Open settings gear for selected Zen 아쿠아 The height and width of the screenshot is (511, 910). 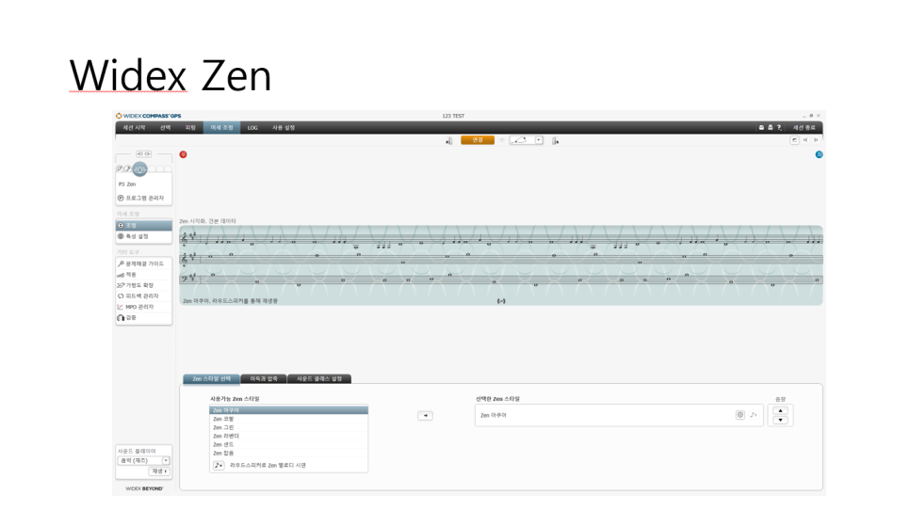[739, 415]
